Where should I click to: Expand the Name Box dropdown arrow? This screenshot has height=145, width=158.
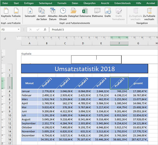tap(19, 29)
